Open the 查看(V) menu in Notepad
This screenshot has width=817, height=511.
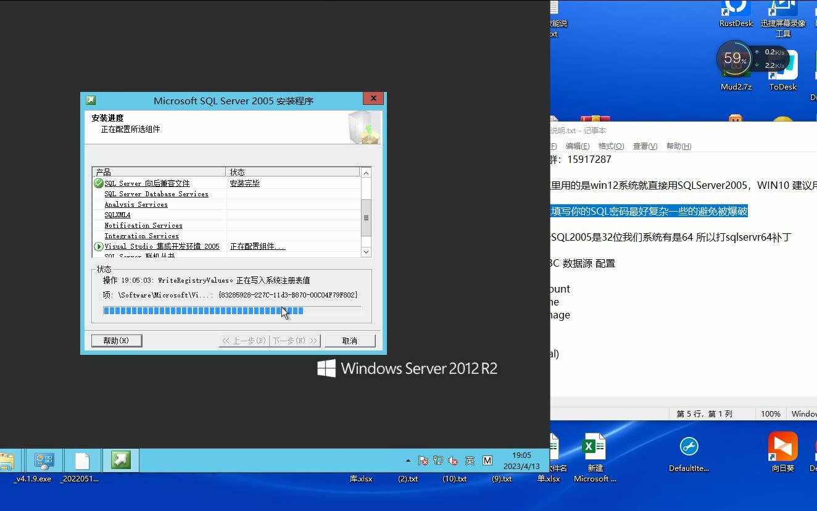tap(645, 146)
